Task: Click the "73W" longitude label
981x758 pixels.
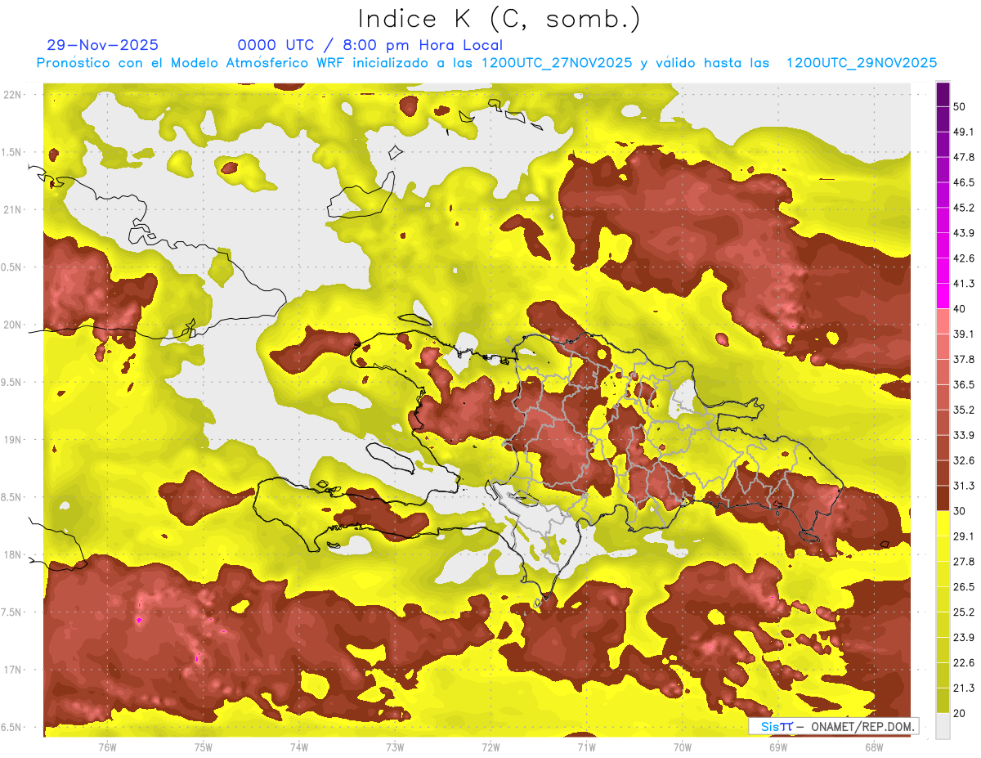Action: [395, 747]
